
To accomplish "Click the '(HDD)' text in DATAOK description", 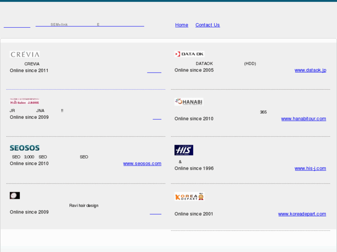I will click(250, 63).
